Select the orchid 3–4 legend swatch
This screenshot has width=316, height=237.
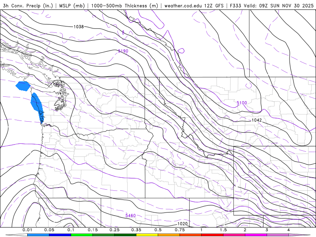pos(278,235)
